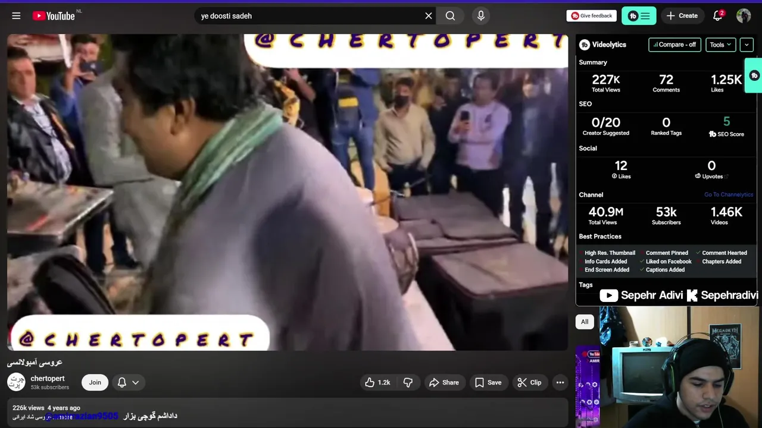Open the TubeBuddy menu button

point(639,16)
